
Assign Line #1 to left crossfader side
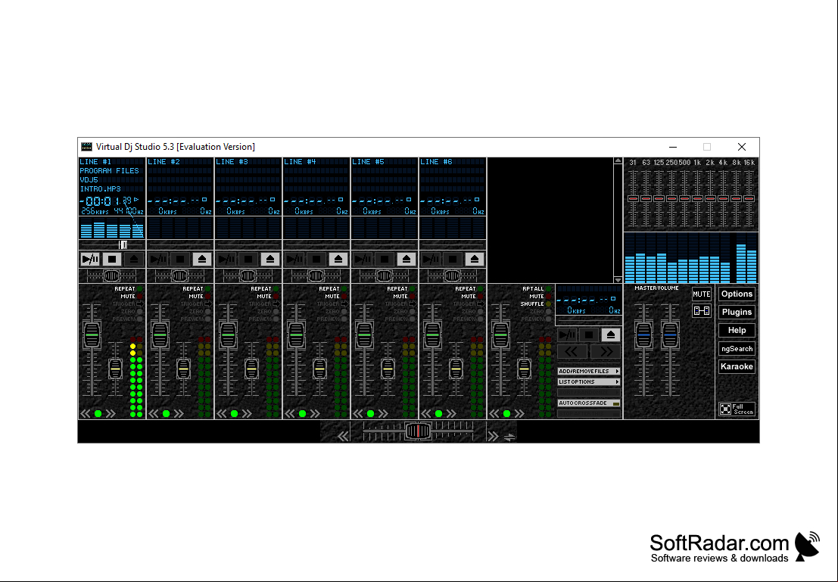click(86, 414)
